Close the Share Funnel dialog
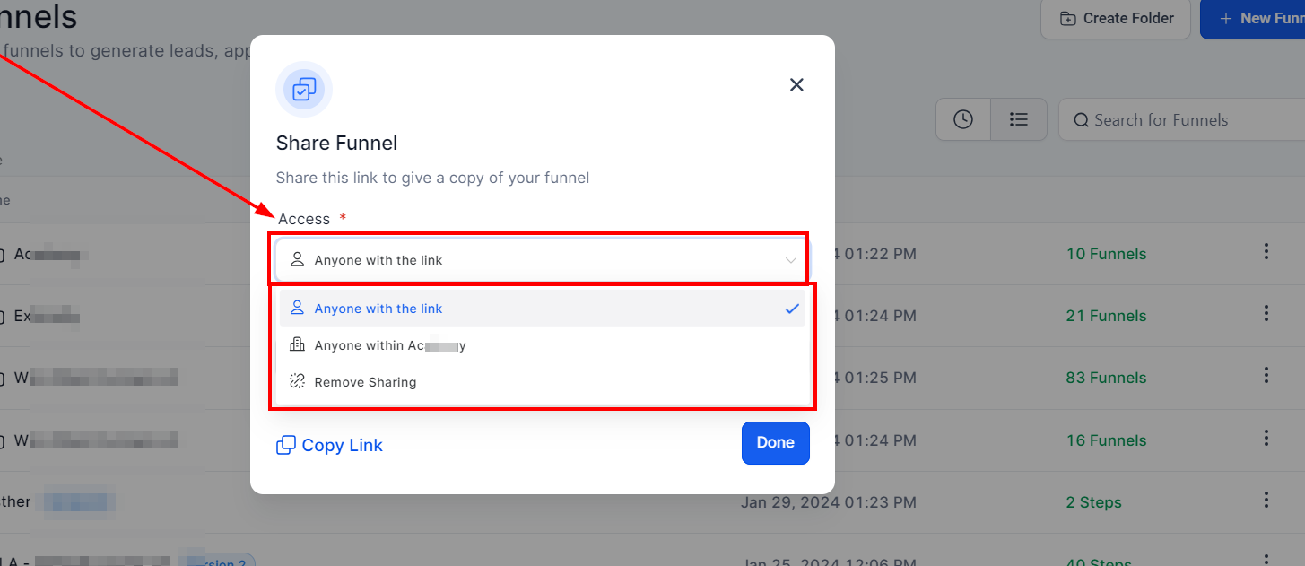Screen dimensions: 1305x566 [796, 84]
